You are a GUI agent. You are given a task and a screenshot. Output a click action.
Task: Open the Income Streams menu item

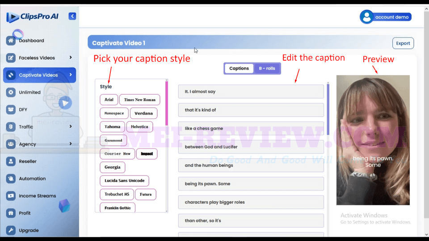click(x=38, y=195)
